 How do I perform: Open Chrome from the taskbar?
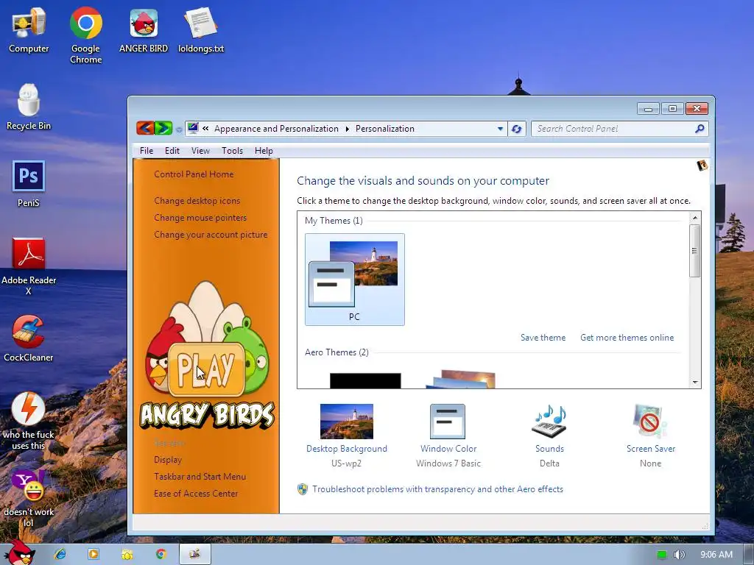(x=161, y=554)
